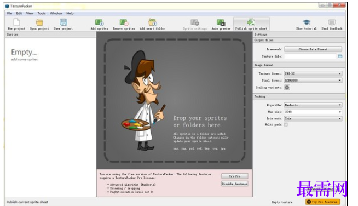Open the Tools menu
358x206 pixels.
click(x=42, y=13)
